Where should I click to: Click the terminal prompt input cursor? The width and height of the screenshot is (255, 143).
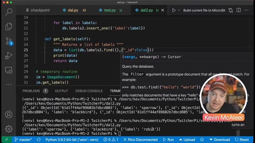(120, 133)
